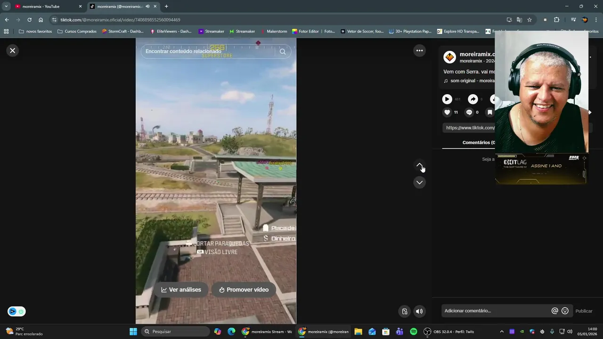Image resolution: width=603 pixels, height=339 pixels.
Task: Go to the browser home page icon
Action: [x=41, y=20]
